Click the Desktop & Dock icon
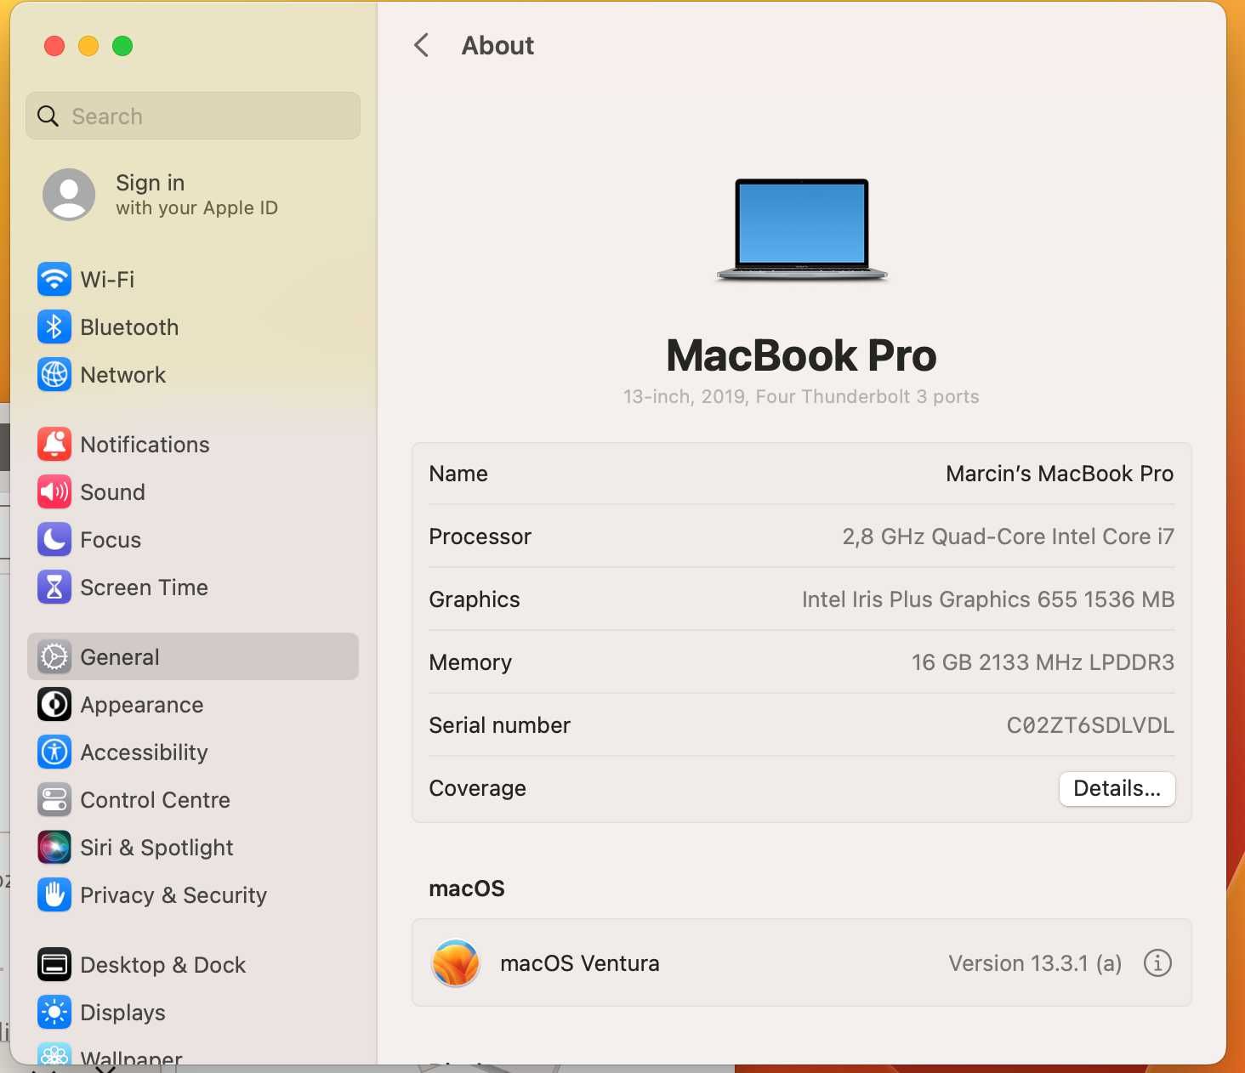This screenshot has width=1245, height=1073. [54, 964]
